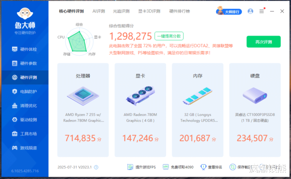Open 驱动检测 in the sidebar
The image size is (291, 179).
[x=25, y=120]
